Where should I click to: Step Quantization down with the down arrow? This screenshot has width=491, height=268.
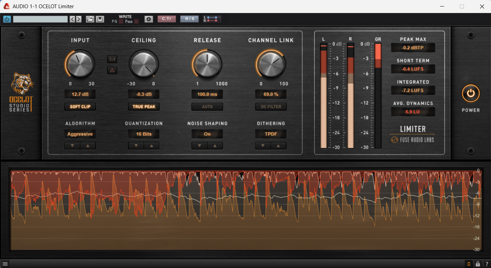[136, 146]
